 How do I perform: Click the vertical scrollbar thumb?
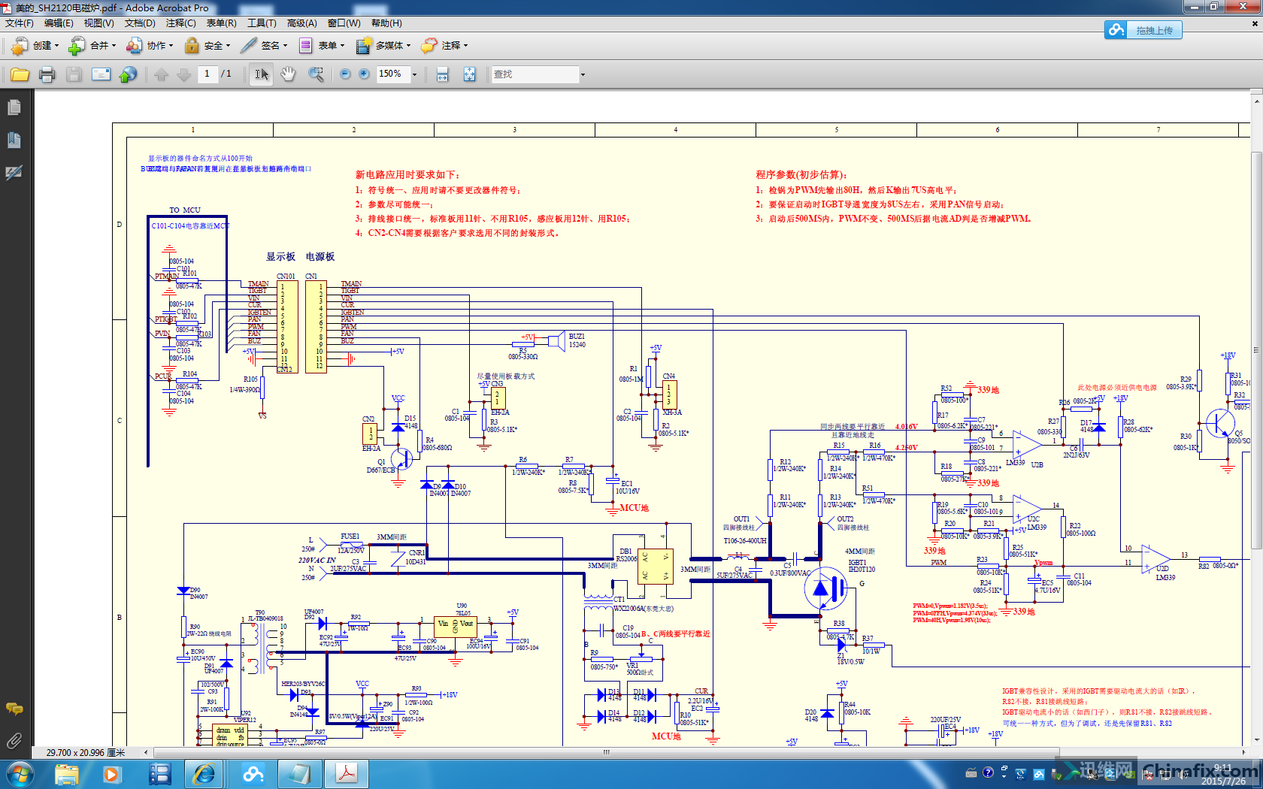(x=1256, y=349)
